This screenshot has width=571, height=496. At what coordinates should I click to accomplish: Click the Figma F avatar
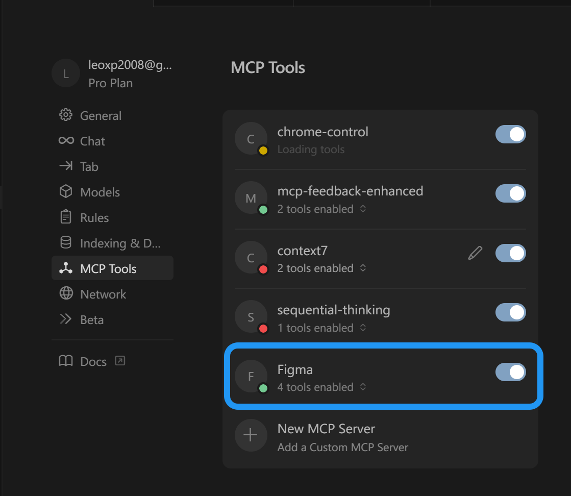[x=251, y=376]
